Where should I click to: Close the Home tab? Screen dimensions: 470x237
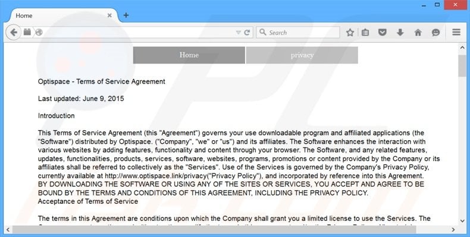[109, 15]
